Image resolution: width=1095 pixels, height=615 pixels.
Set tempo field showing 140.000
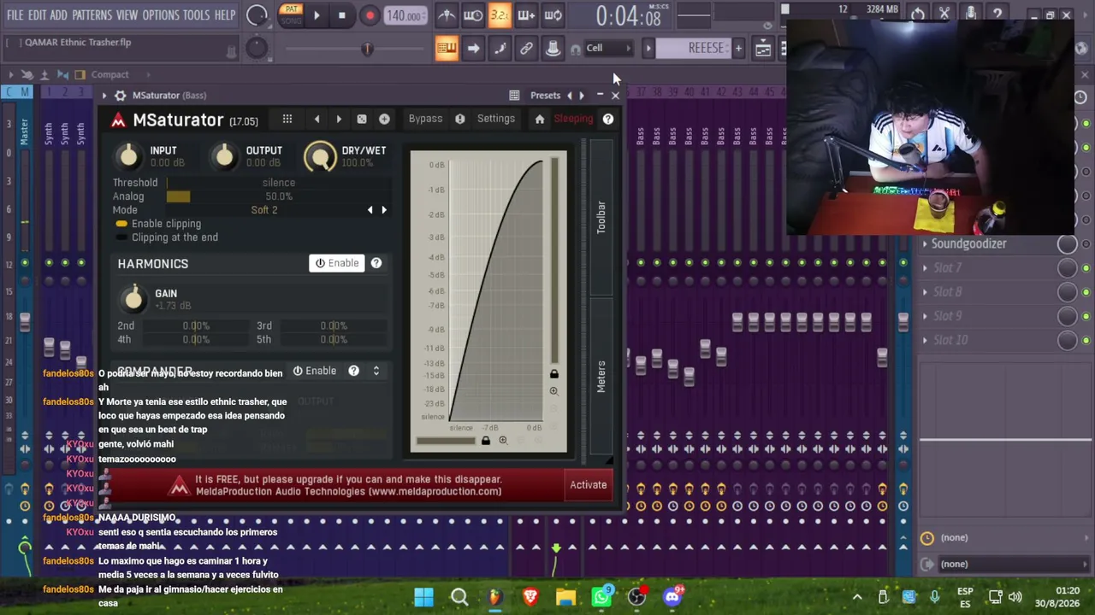tap(404, 15)
